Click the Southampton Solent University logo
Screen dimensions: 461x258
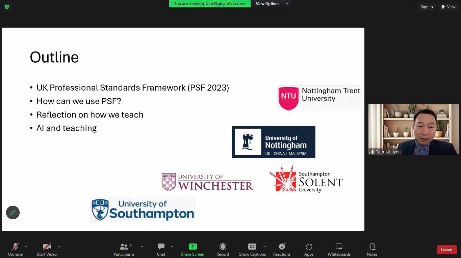[306, 179]
